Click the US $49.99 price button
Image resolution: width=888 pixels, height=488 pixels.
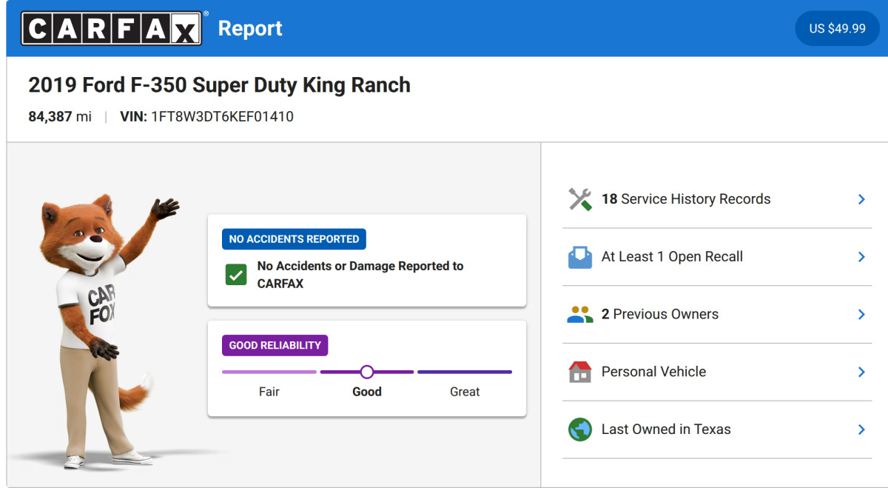tap(837, 28)
